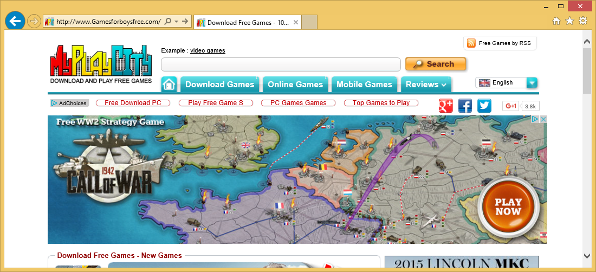Image resolution: width=596 pixels, height=272 pixels.
Task: Click the UK flag language icon
Action: (x=484, y=83)
